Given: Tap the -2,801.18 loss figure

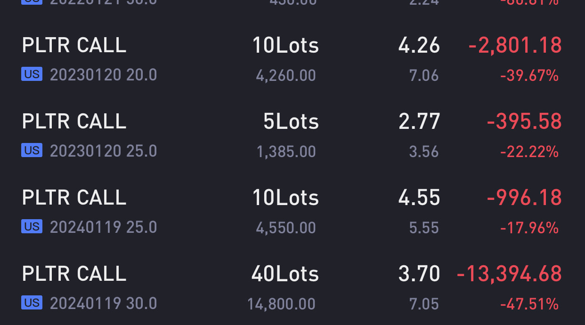Looking at the screenshot, I should coord(515,45).
